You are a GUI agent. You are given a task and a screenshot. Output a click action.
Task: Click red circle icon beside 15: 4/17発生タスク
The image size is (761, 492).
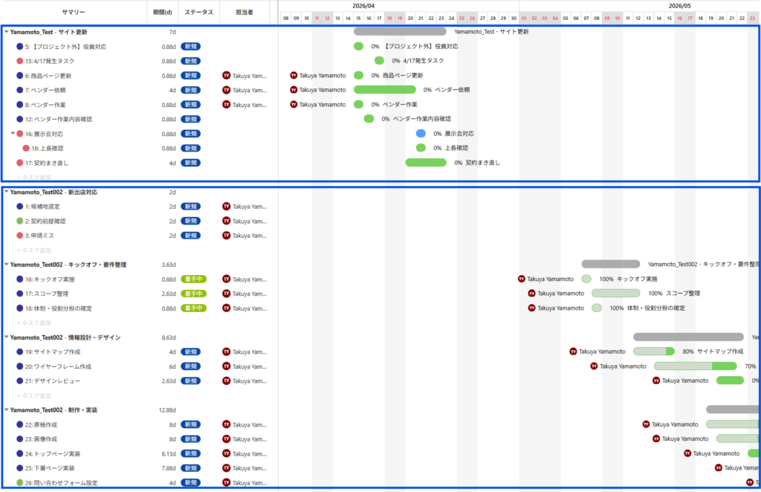coord(20,61)
